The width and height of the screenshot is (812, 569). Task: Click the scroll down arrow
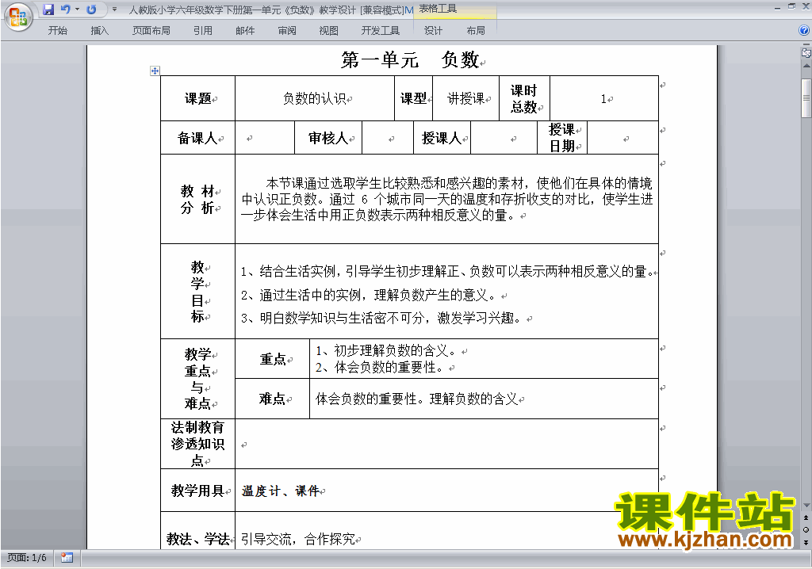(x=806, y=506)
